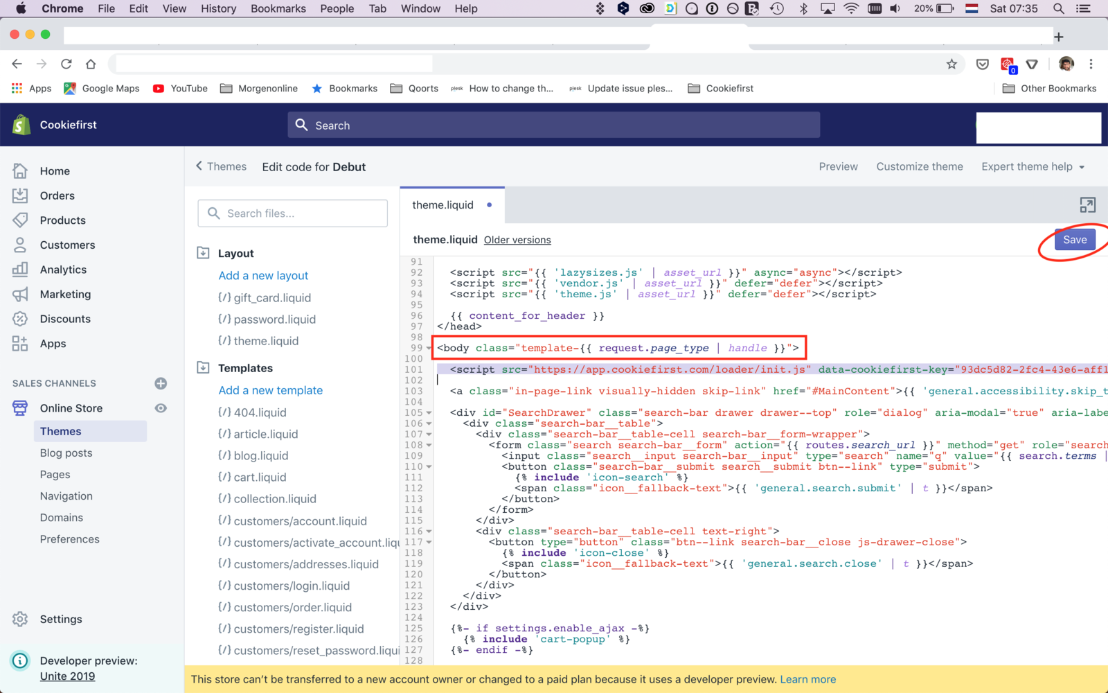Open Expert theme help dropdown
This screenshot has height=693, width=1108.
pyautogui.click(x=1033, y=166)
